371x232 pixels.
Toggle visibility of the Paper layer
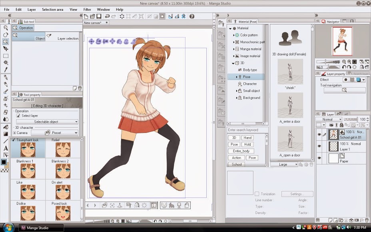319,158
